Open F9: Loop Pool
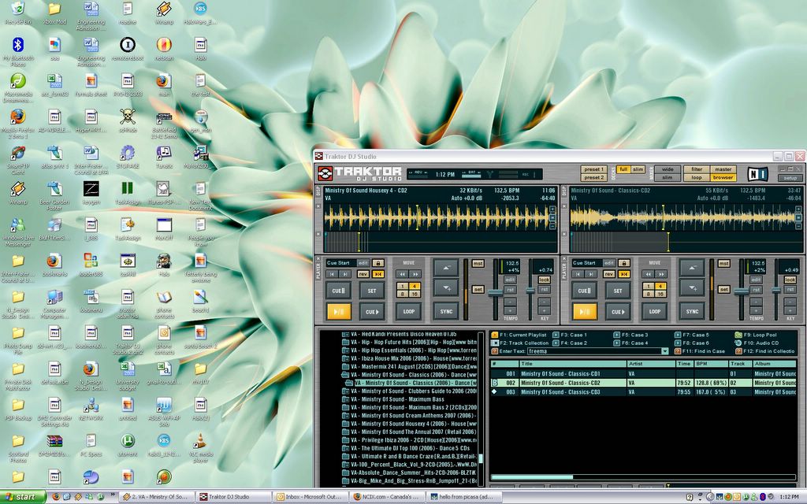807x504 pixels. pyautogui.click(x=757, y=335)
